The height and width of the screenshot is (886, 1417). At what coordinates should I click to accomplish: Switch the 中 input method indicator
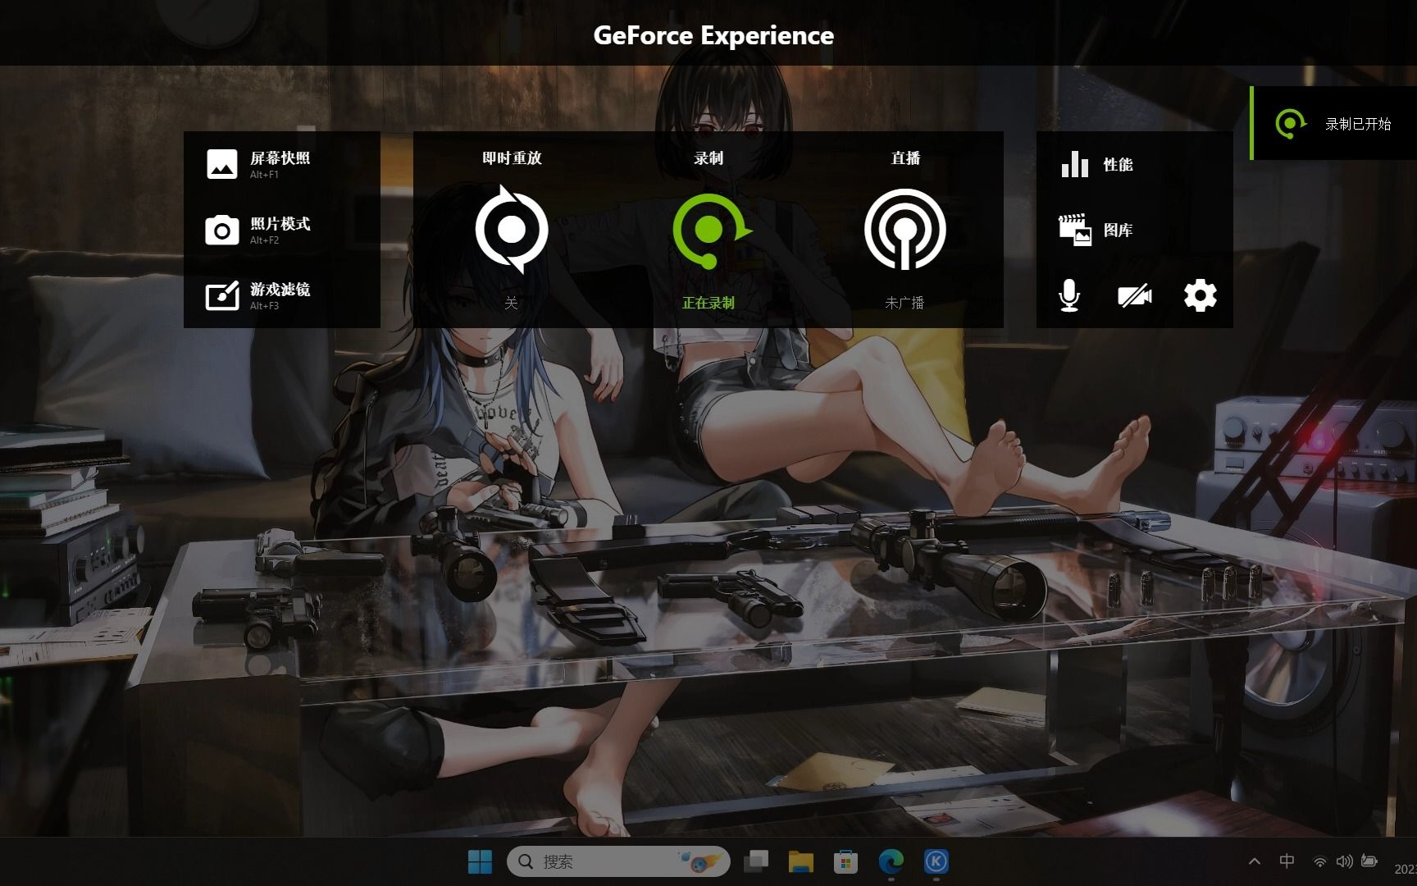point(1287,861)
